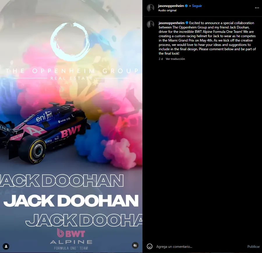Click the verified badge in post header

(x=187, y=6)
